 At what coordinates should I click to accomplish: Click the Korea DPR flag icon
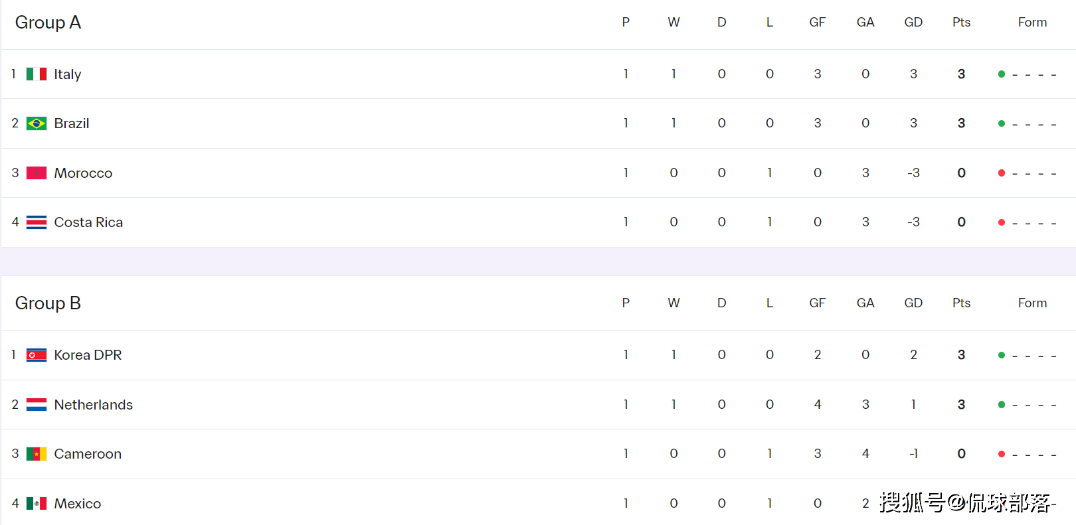(37, 355)
